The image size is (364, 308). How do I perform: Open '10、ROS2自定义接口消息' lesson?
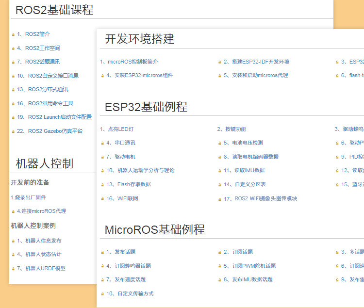48,76
